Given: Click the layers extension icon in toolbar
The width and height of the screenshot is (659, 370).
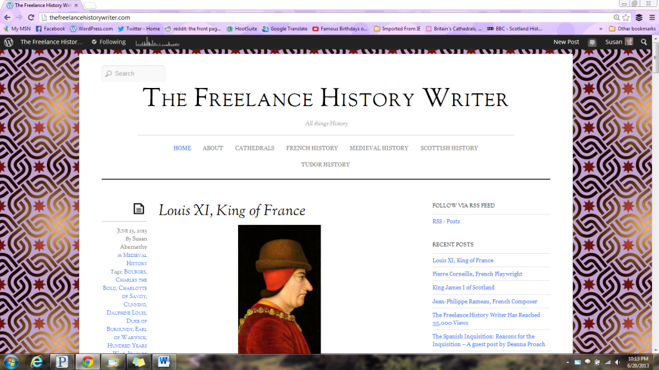Looking at the screenshot, I should (639, 17).
